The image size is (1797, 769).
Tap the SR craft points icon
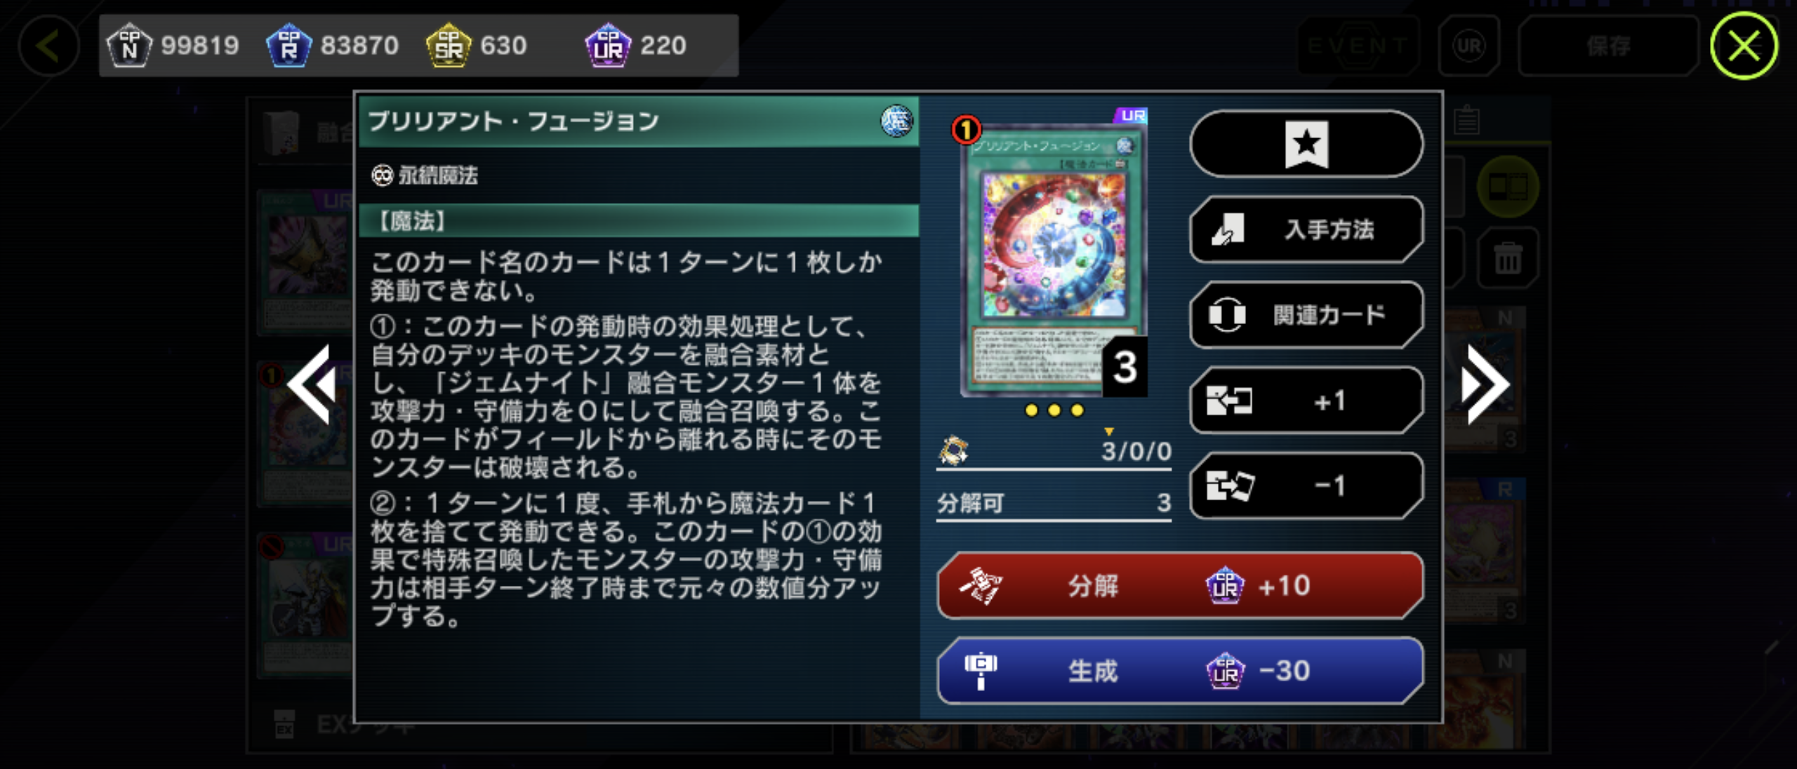pyautogui.click(x=449, y=46)
